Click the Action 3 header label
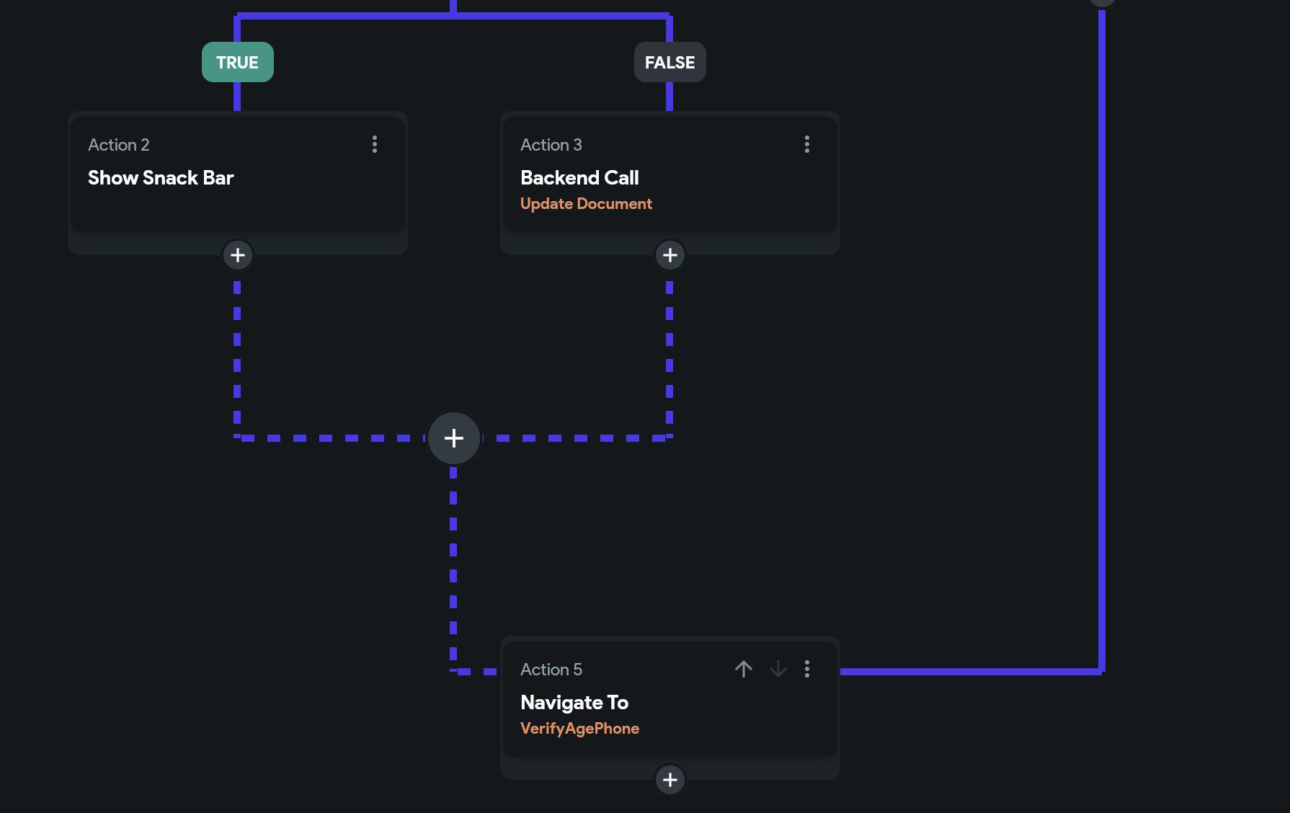The height and width of the screenshot is (813, 1290). point(551,145)
